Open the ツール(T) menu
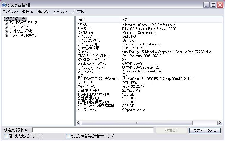Screen dimensions: 225x141 [x=60, y=12]
